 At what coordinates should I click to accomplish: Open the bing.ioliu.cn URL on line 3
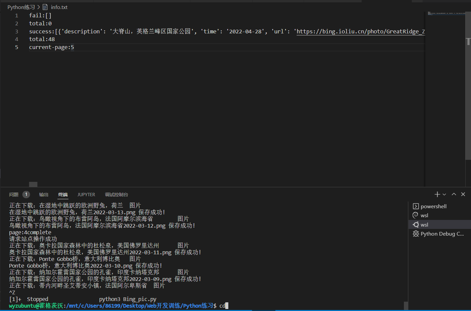pyautogui.click(x=361, y=31)
